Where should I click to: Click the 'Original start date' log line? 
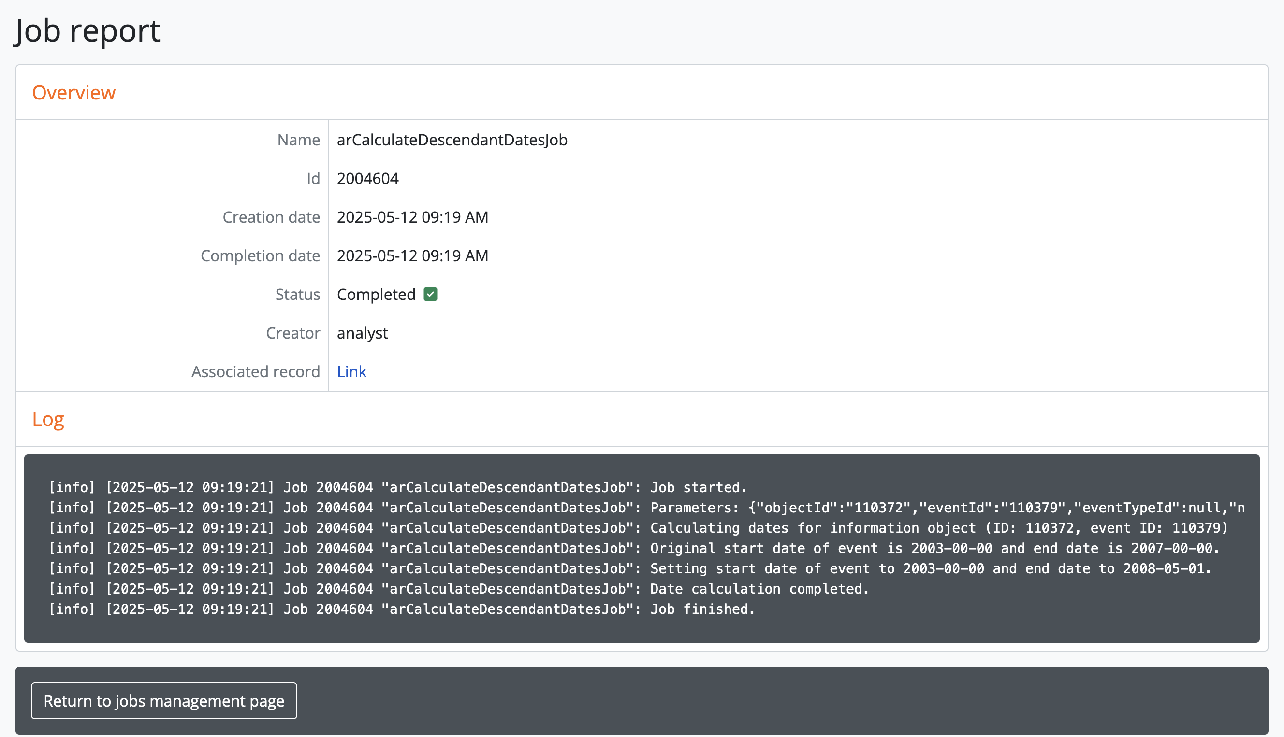point(633,548)
